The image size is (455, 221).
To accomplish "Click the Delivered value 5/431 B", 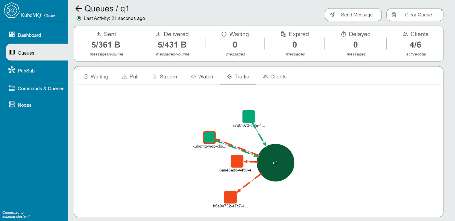I will (x=172, y=45).
